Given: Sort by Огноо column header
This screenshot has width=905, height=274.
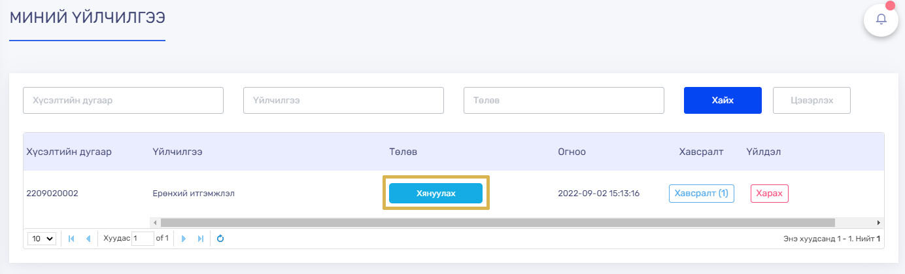Looking at the screenshot, I should click(x=572, y=152).
